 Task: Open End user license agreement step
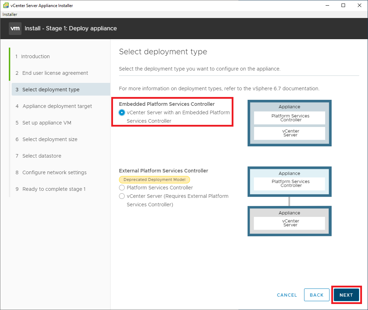tap(55, 73)
